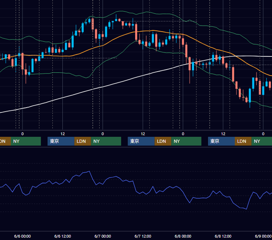Click the 6/7 12:00 date label
The height and width of the screenshot is (240, 272).
(x=143, y=236)
